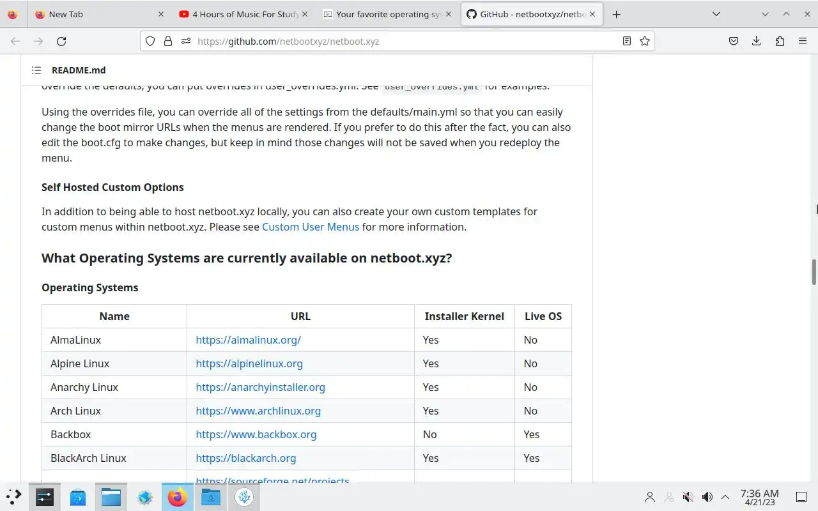The image size is (818, 511).
Task: Click the Self Hosted Custom Options heading
Action: click(112, 187)
